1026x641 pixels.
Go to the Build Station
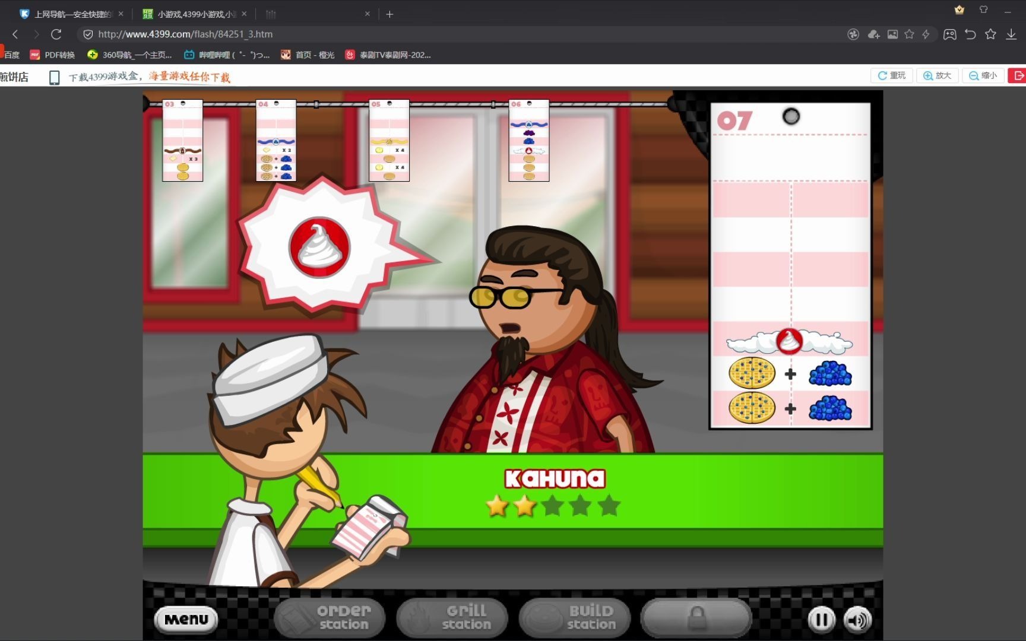[x=574, y=617]
